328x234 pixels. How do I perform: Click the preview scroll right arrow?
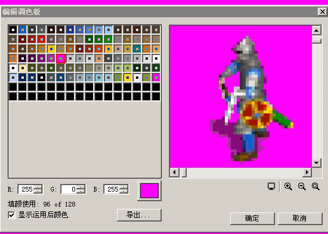pyautogui.click(x=307, y=173)
